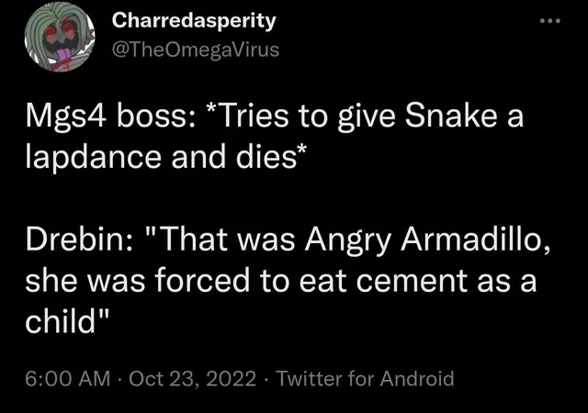Open Charredasperity's profile picture

click(60, 37)
